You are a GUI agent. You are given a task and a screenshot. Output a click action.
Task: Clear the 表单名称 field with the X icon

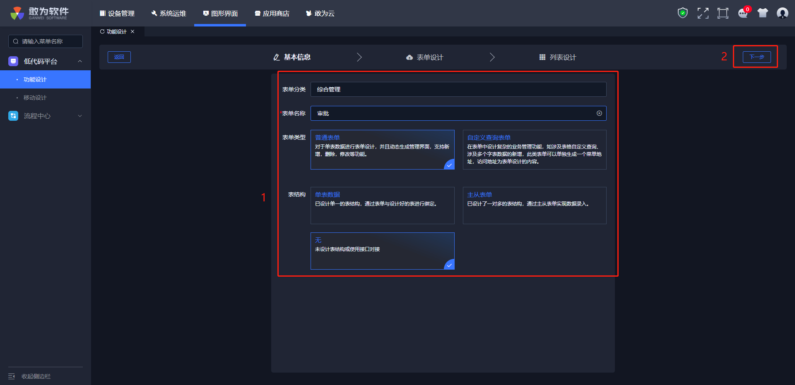(599, 113)
